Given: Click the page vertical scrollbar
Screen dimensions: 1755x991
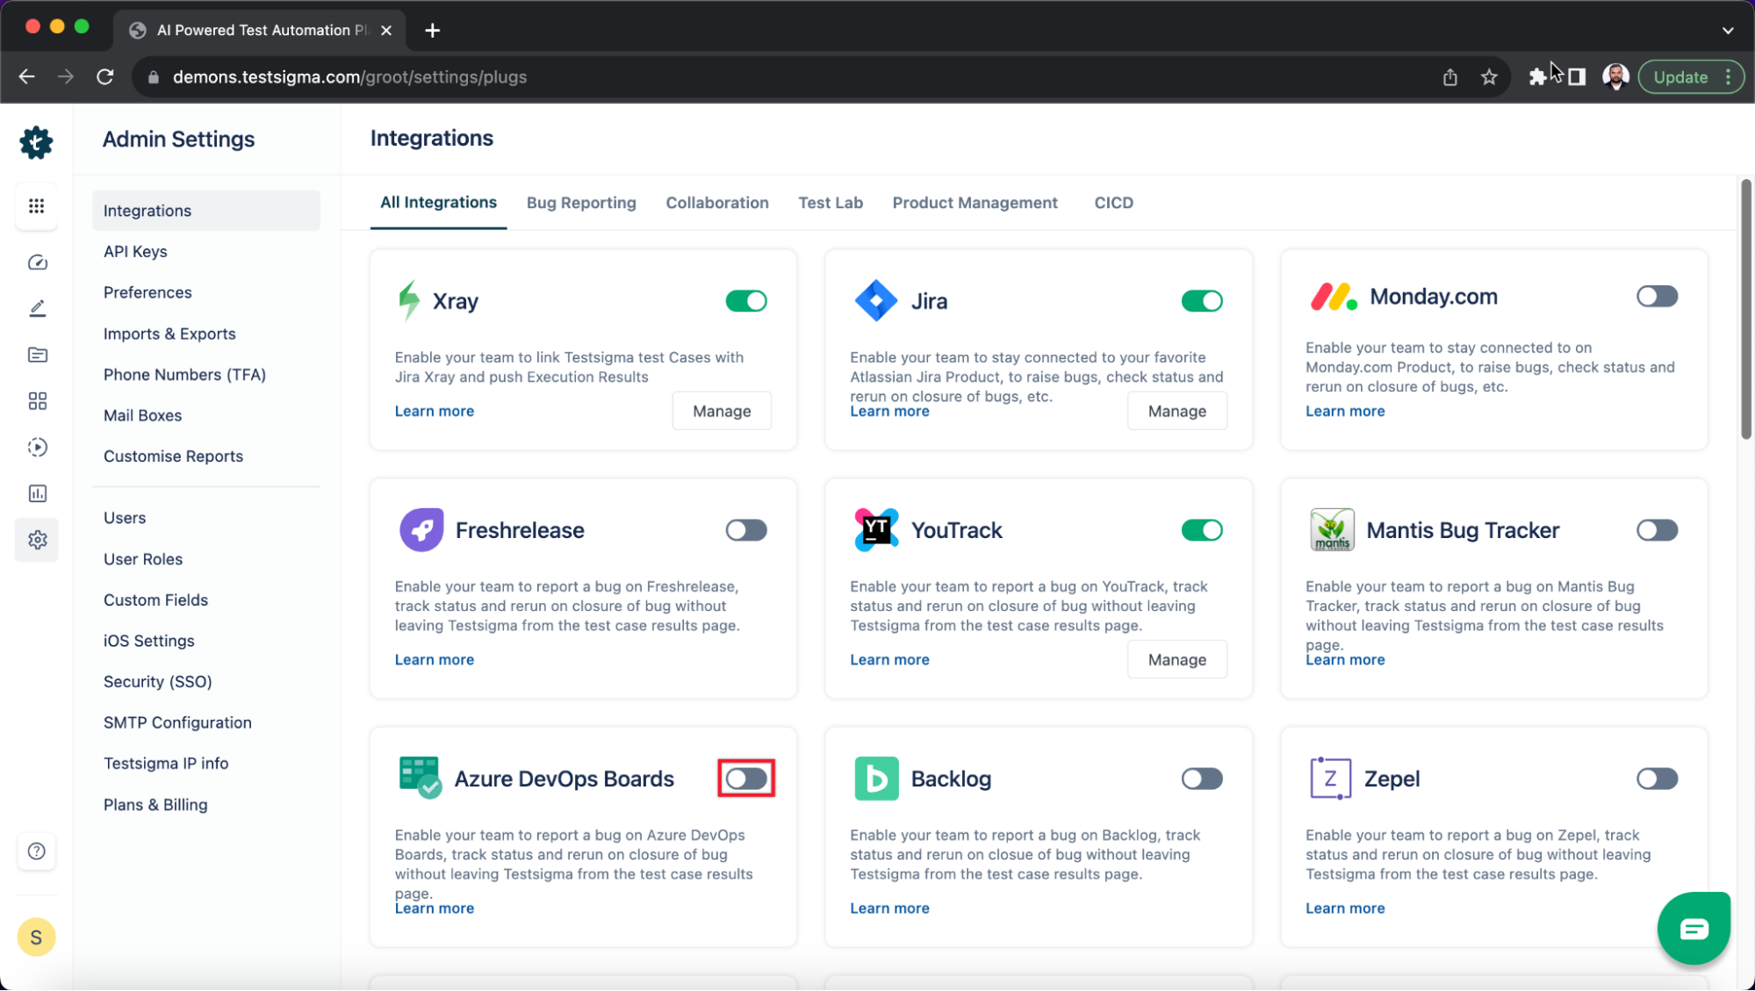Looking at the screenshot, I should [1745, 307].
